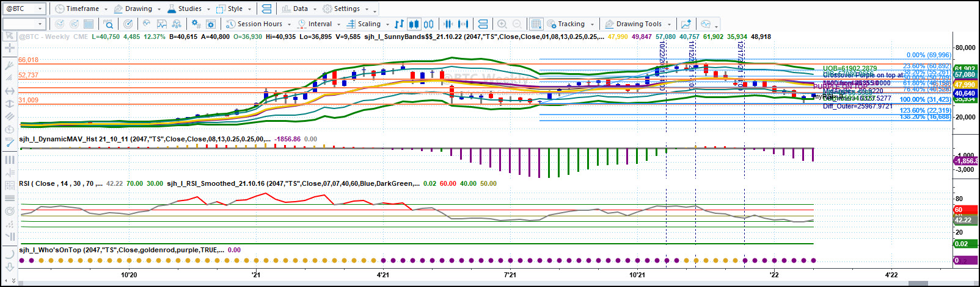
Task: Click the format window gear icon
Action: click(x=211, y=24)
